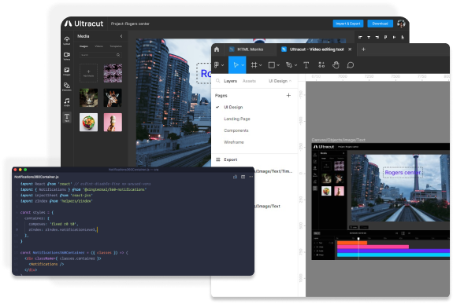Open the Images section in Ultracut sidebar

coord(67,71)
